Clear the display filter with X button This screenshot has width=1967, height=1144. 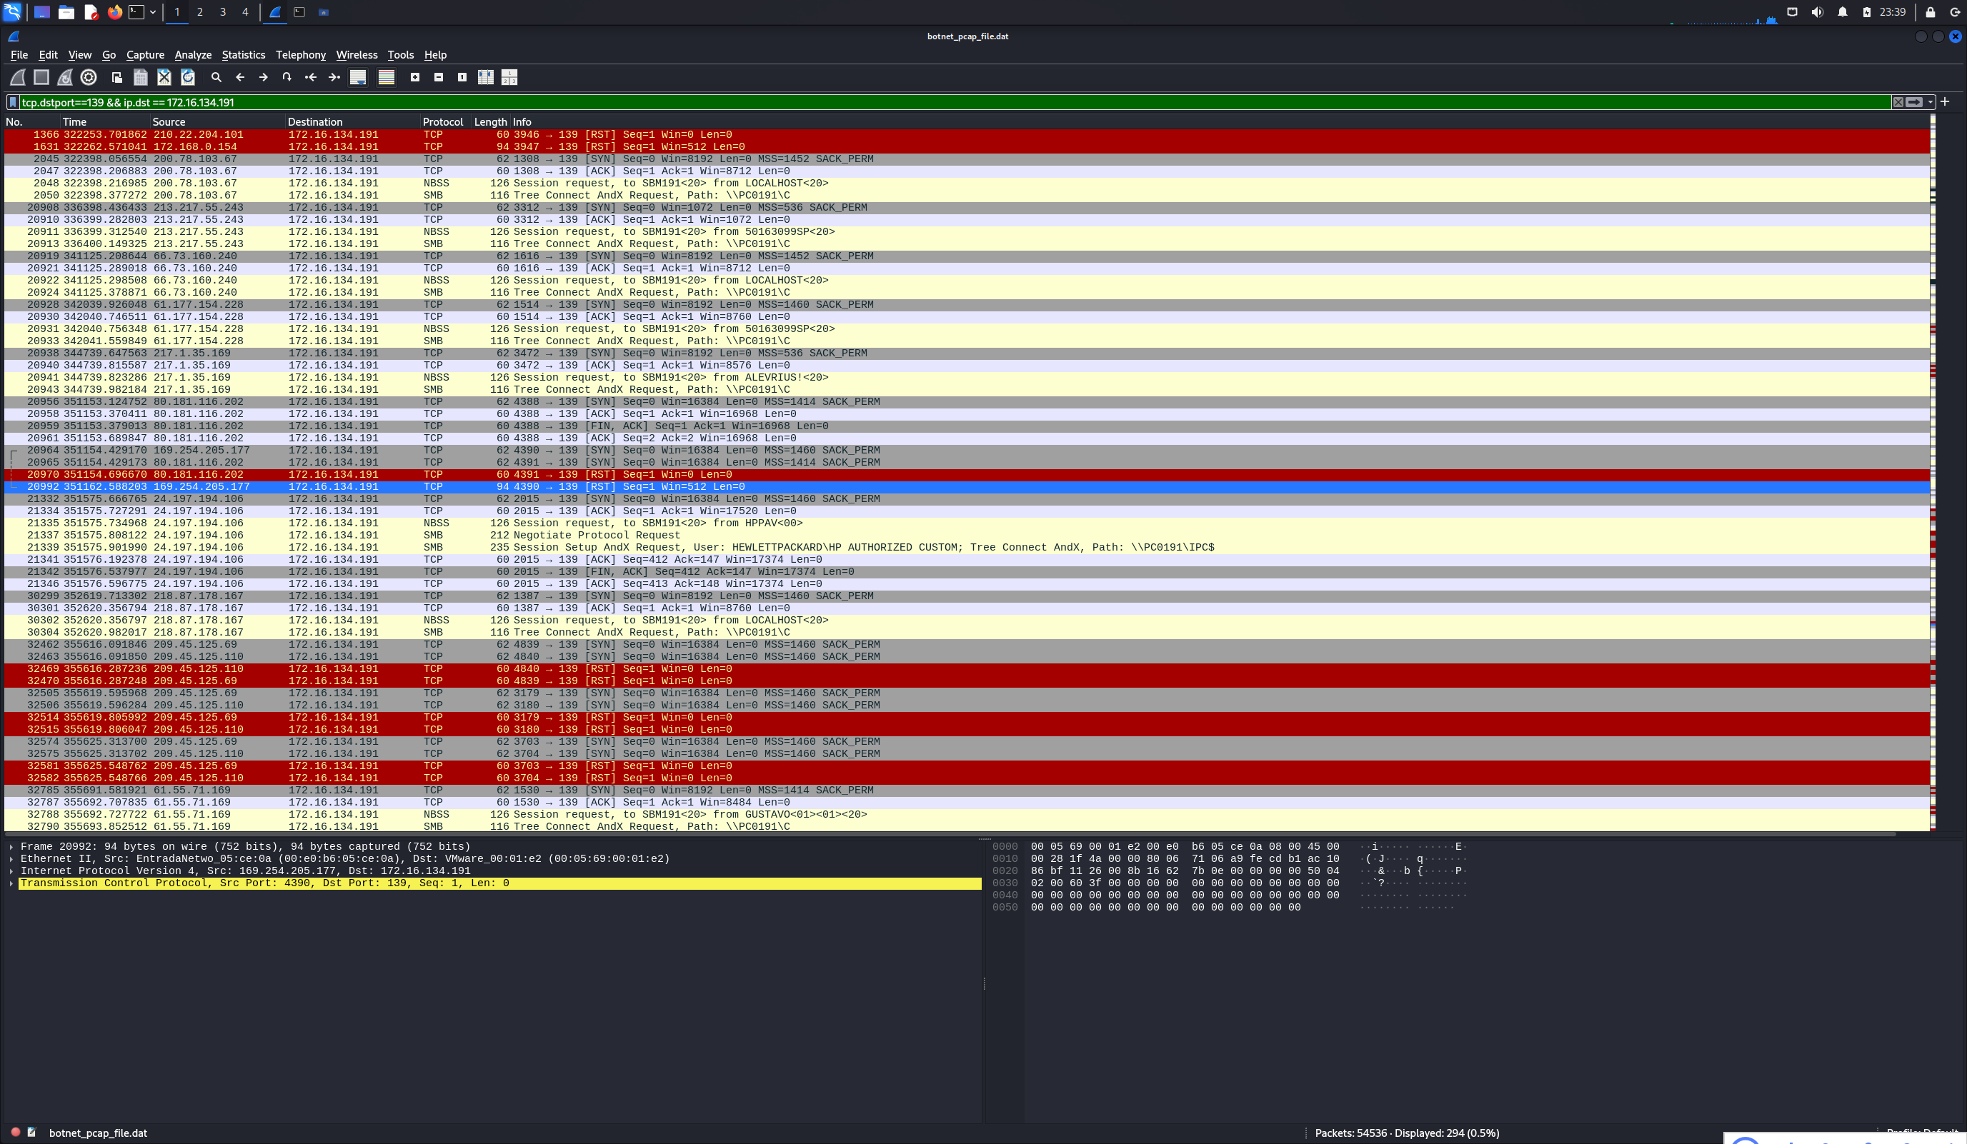1898,102
